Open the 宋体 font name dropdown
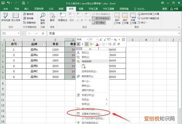The width and height of the screenshot is (182, 124). pyautogui.click(x=88, y=40)
